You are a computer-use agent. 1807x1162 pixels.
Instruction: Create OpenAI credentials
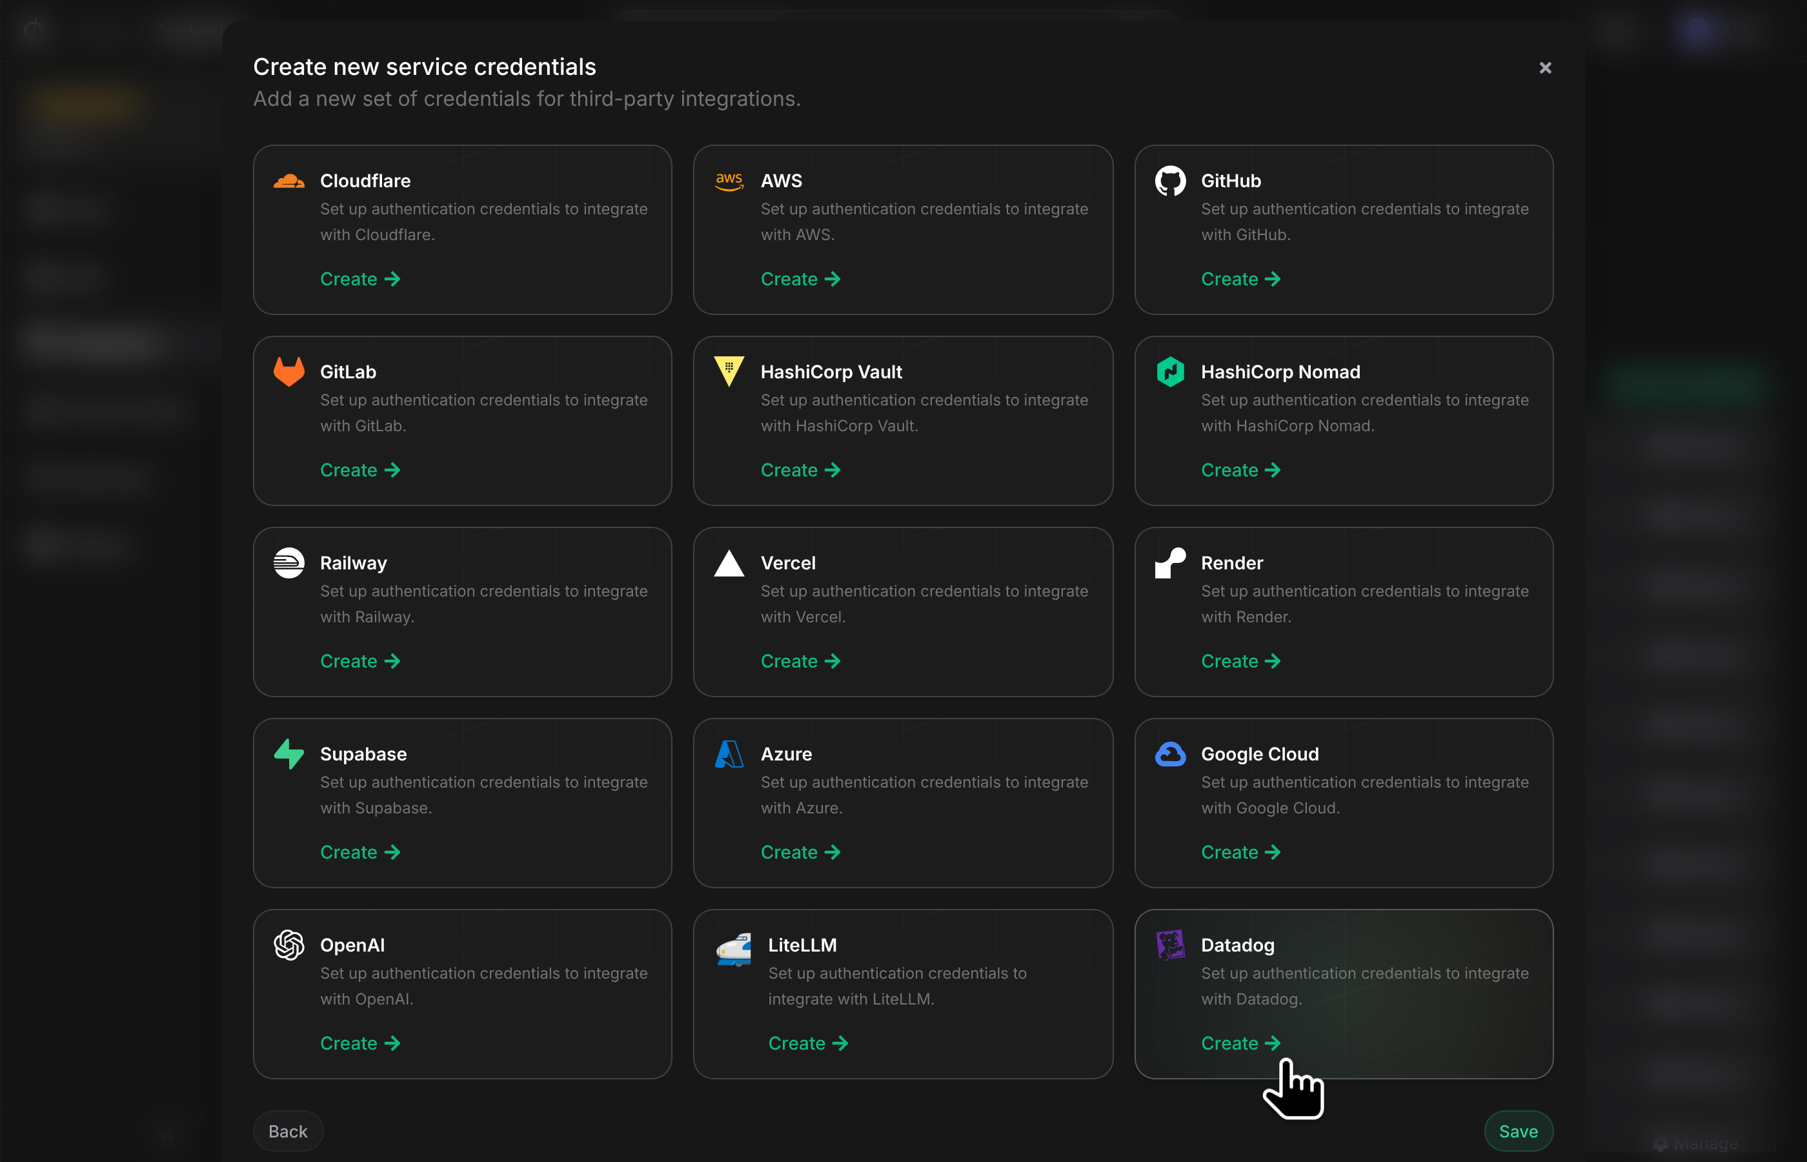pos(359,1043)
